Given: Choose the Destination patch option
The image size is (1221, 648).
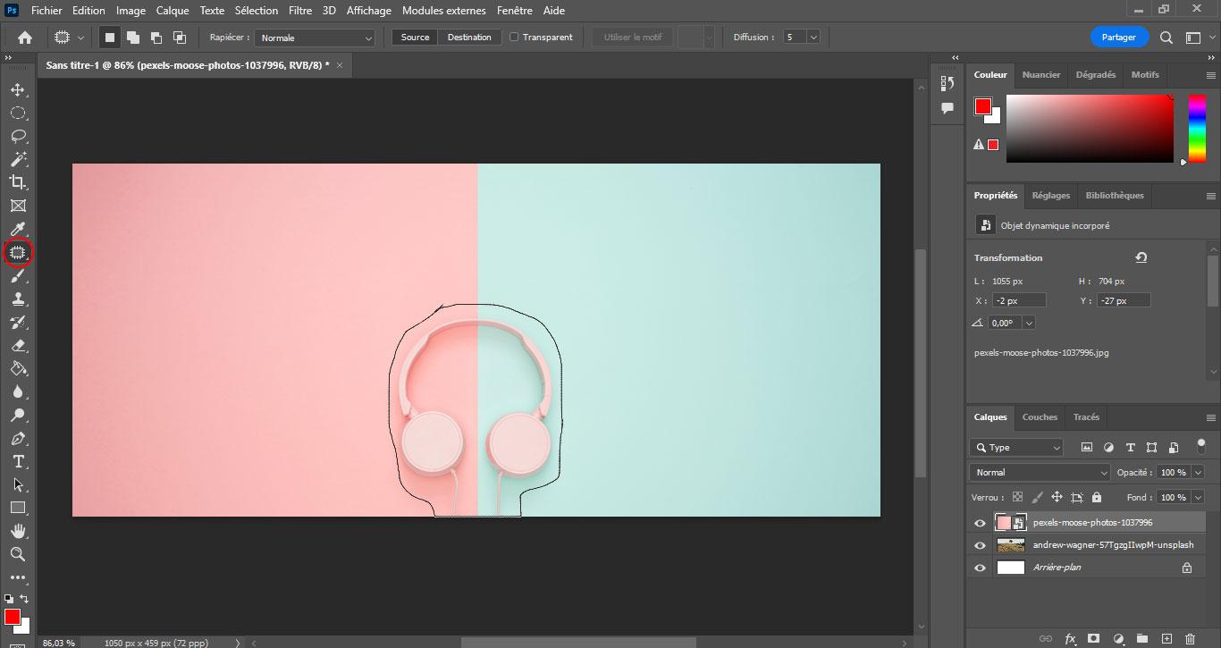Looking at the screenshot, I should 469,38.
